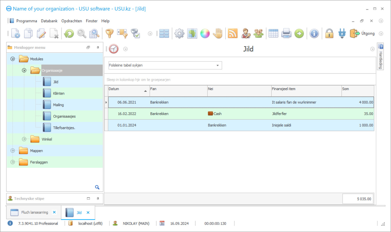Sort by the Datum column header
This screenshot has height=232, width=391.
tap(129, 91)
